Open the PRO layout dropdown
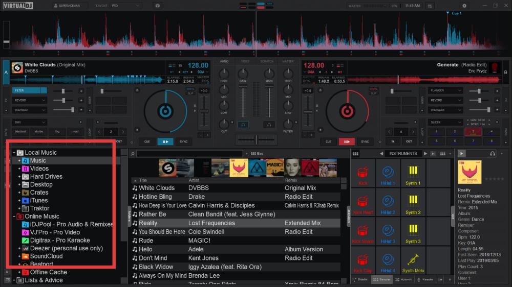The width and height of the screenshot is (512, 287). pos(125,6)
